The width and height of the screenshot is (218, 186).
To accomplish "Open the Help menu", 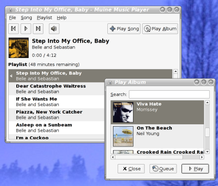I will pos(62,18).
